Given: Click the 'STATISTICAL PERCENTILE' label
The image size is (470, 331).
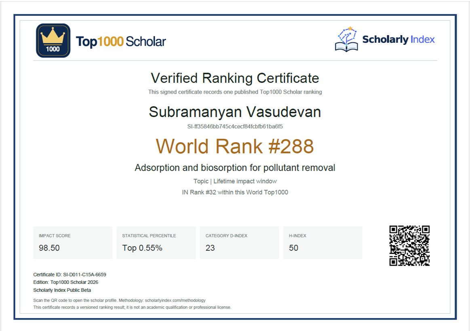Looking at the screenshot, I should [x=149, y=236].
